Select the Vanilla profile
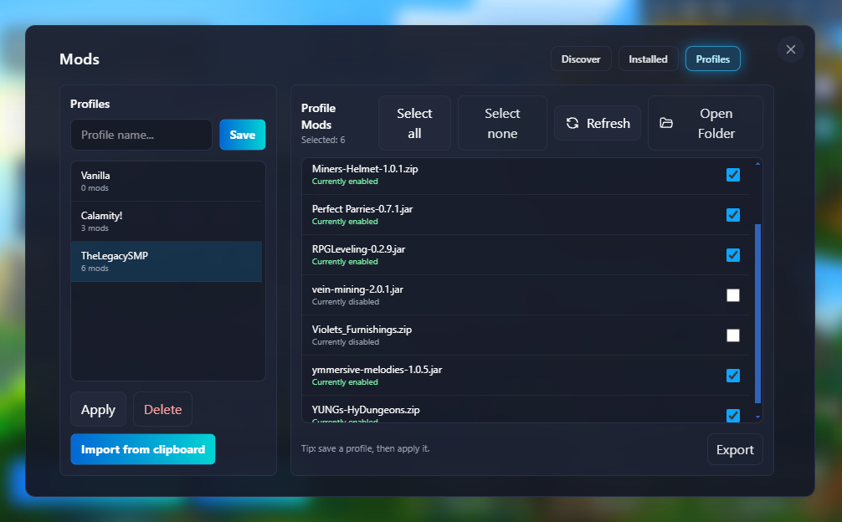Image resolution: width=842 pixels, height=522 pixels. tap(167, 182)
